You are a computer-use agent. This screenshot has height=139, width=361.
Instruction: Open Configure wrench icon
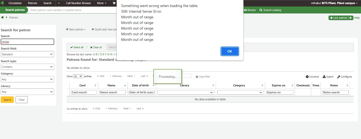pos(339,77)
